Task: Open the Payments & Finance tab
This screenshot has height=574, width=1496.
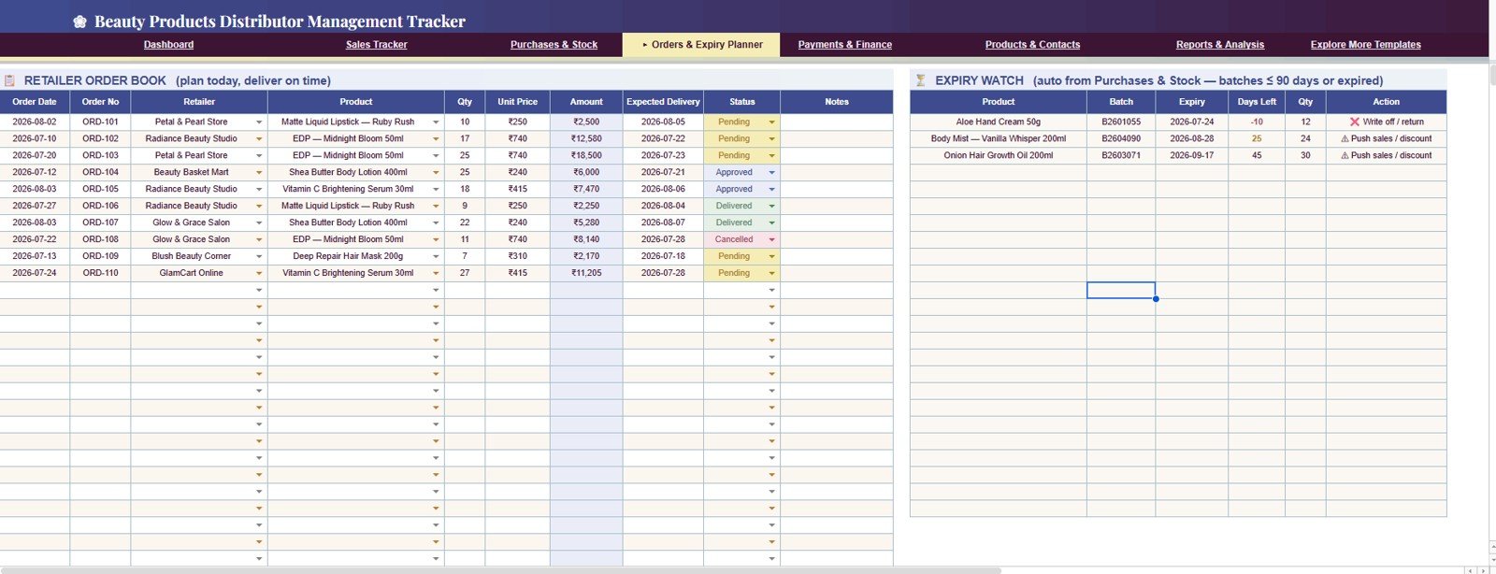Action: 845,45
